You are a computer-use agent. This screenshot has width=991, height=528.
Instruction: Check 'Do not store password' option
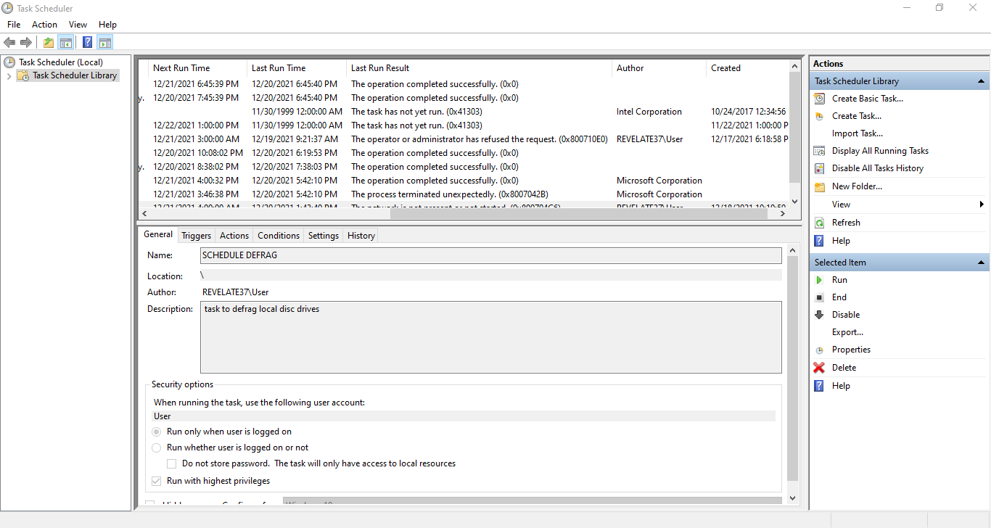coord(171,463)
